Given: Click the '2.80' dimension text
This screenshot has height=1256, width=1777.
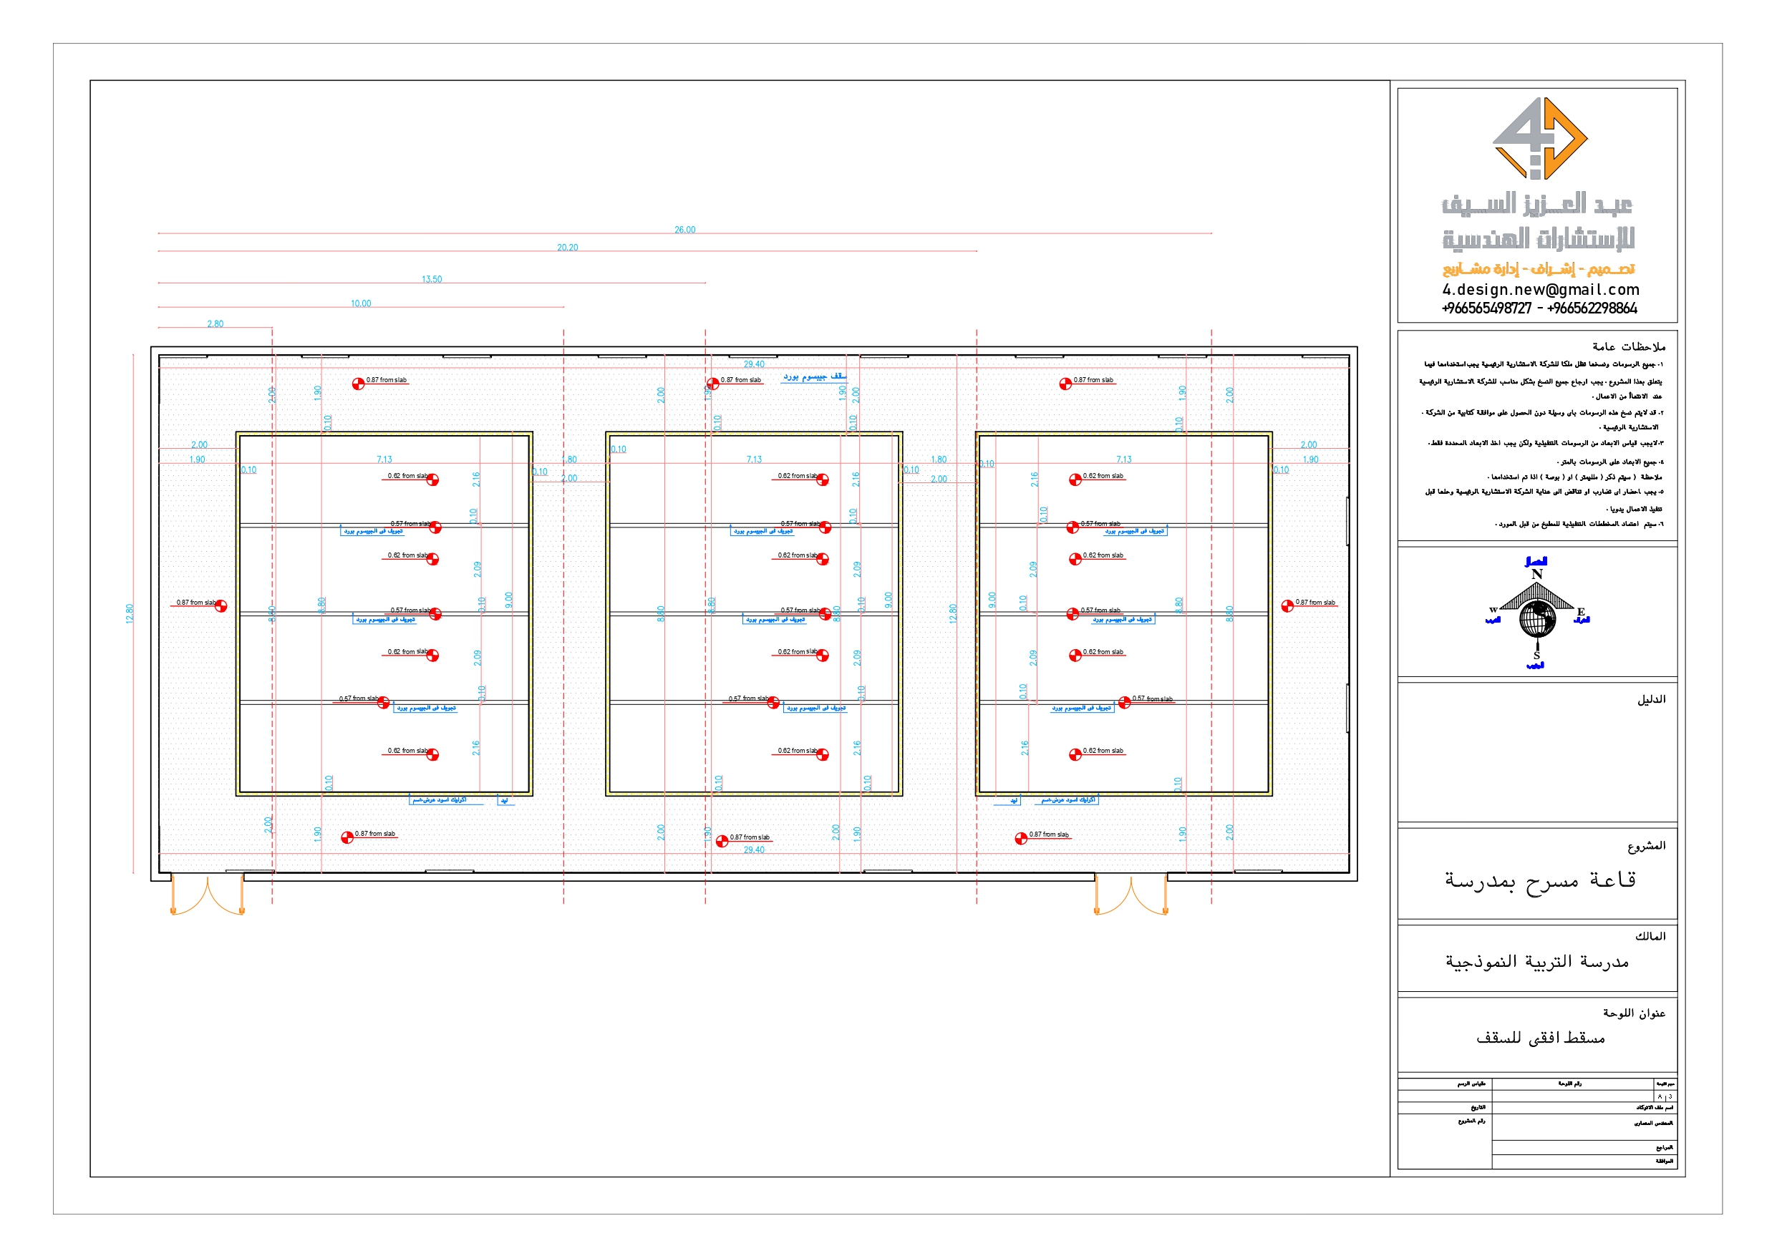Looking at the screenshot, I should 216,323.
